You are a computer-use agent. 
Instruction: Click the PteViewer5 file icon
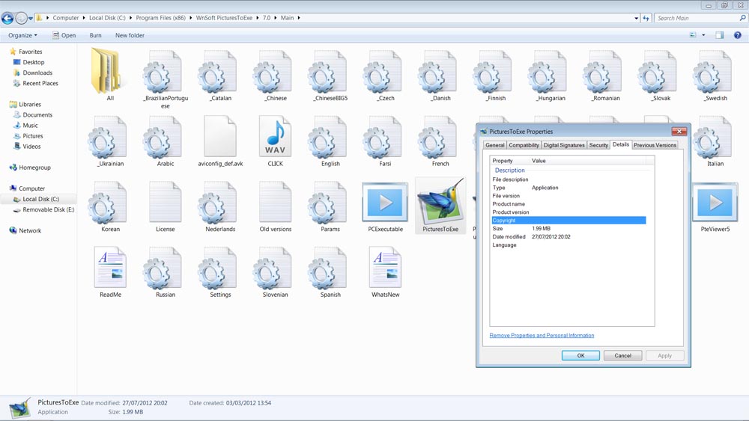point(715,203)
